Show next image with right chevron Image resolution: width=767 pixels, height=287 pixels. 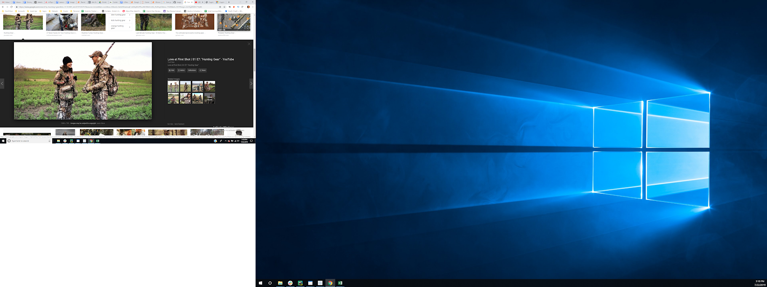251,83
